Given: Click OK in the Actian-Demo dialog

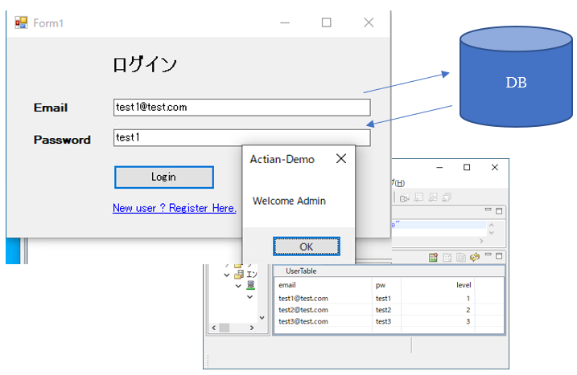Looking at the screenshot, I should [x=306, y=247].
